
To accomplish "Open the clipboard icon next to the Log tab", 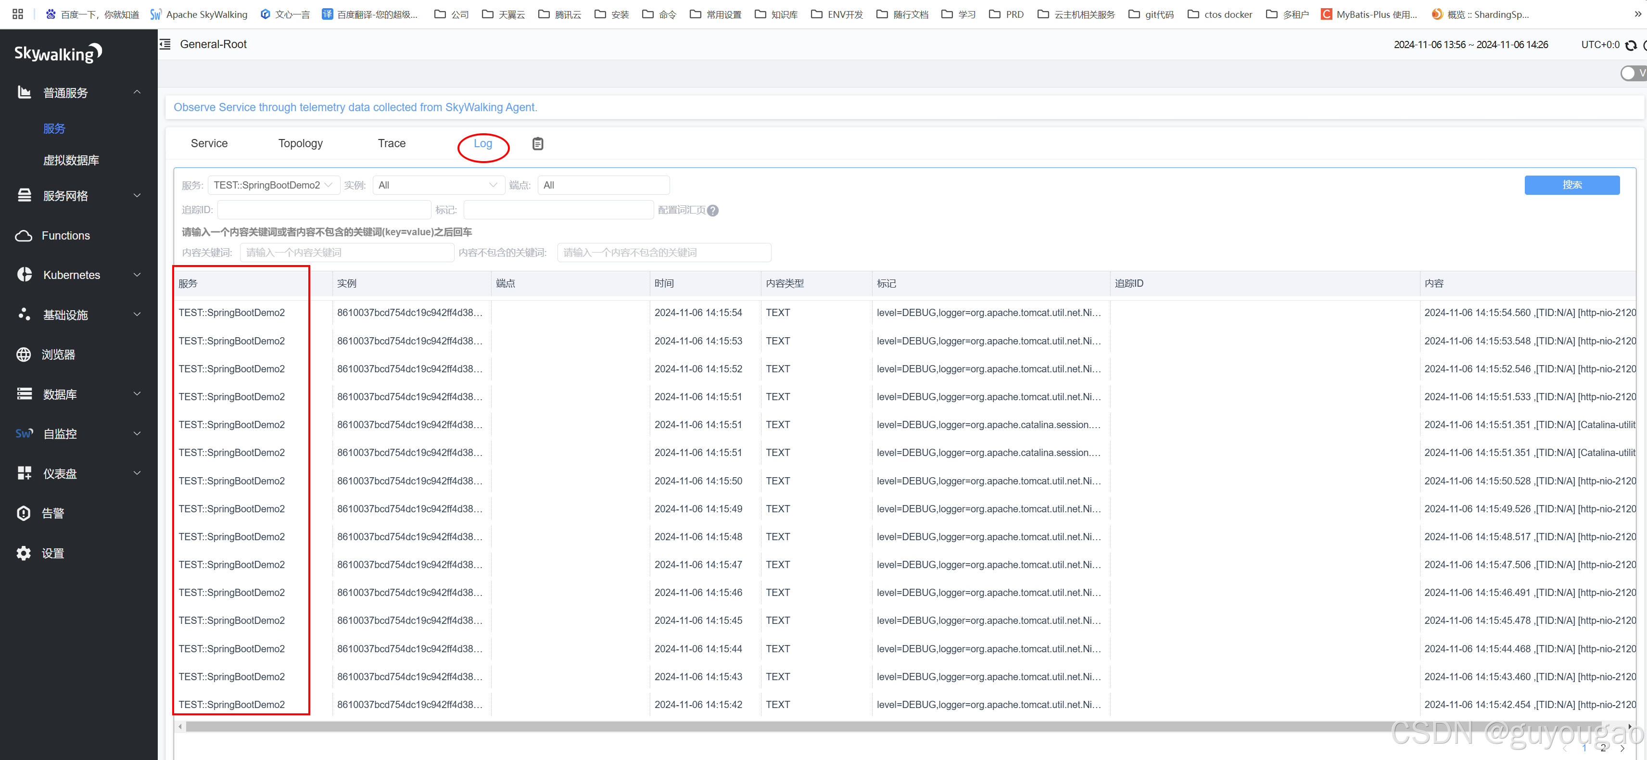I will [538, 143].
